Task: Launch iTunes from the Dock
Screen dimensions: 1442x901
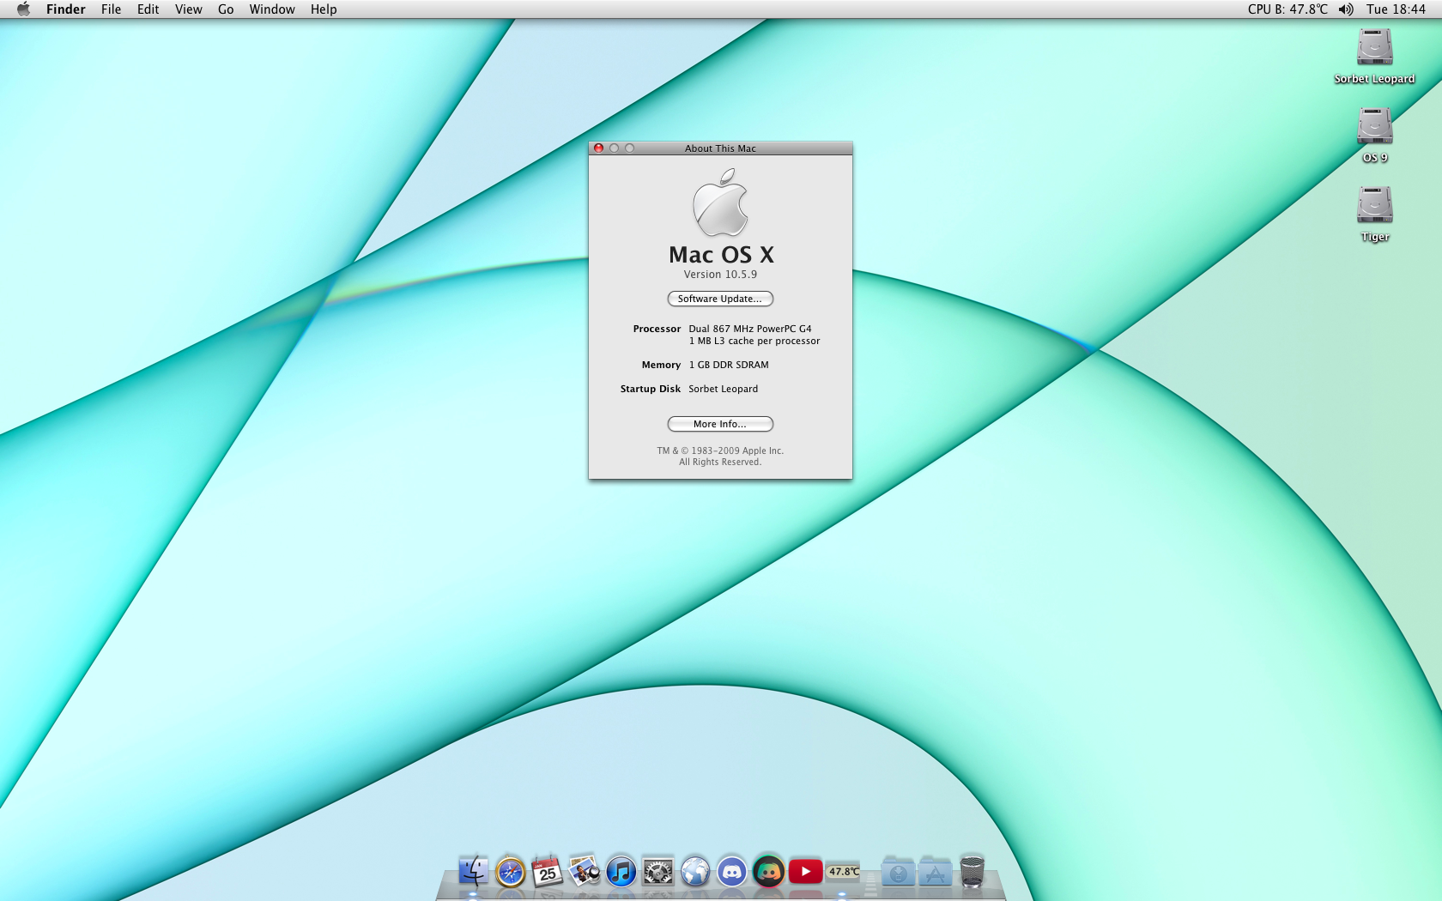Action: (x=621, y=872)
